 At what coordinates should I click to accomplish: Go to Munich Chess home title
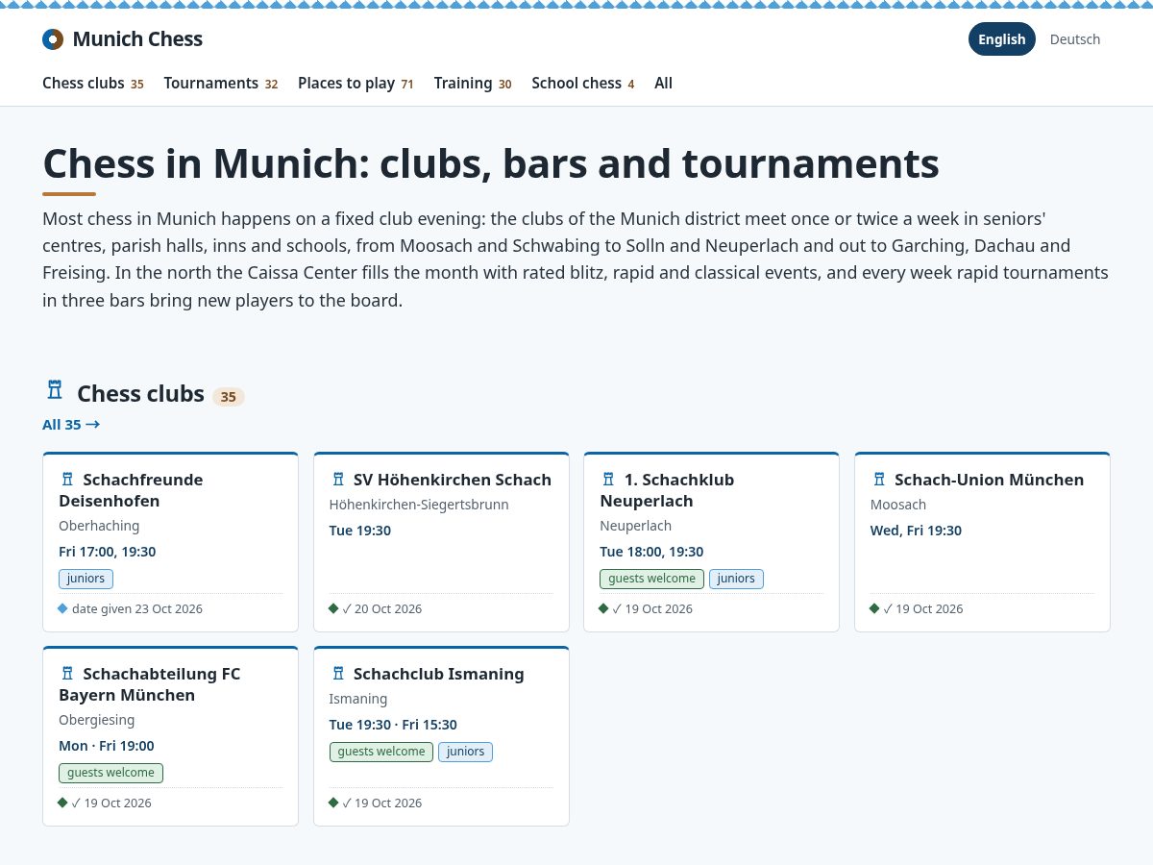pyautogui.click(x=137, y=39)
